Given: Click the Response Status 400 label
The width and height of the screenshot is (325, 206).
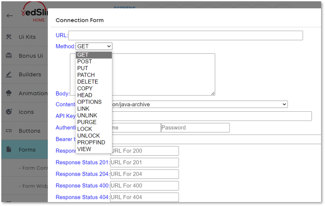Looking at the screenshot, I should point(83,185).
